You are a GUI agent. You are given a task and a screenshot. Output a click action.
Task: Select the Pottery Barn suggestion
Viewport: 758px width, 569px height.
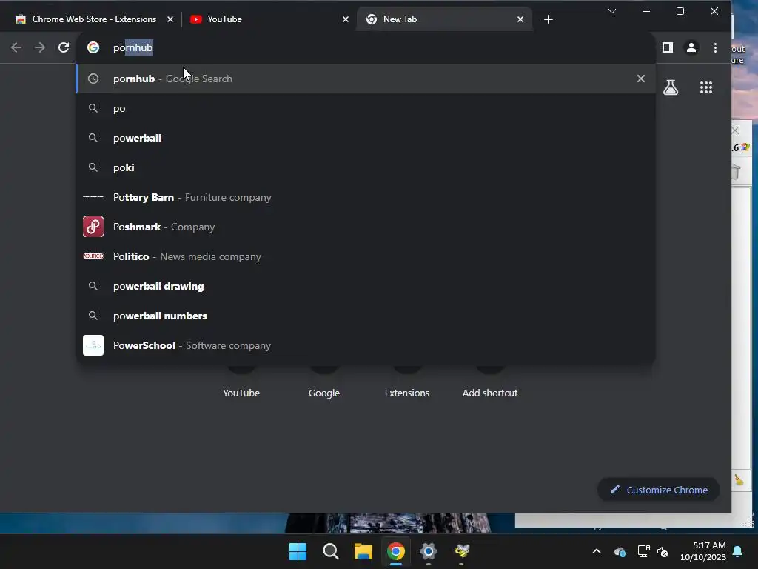coord(366,197)
